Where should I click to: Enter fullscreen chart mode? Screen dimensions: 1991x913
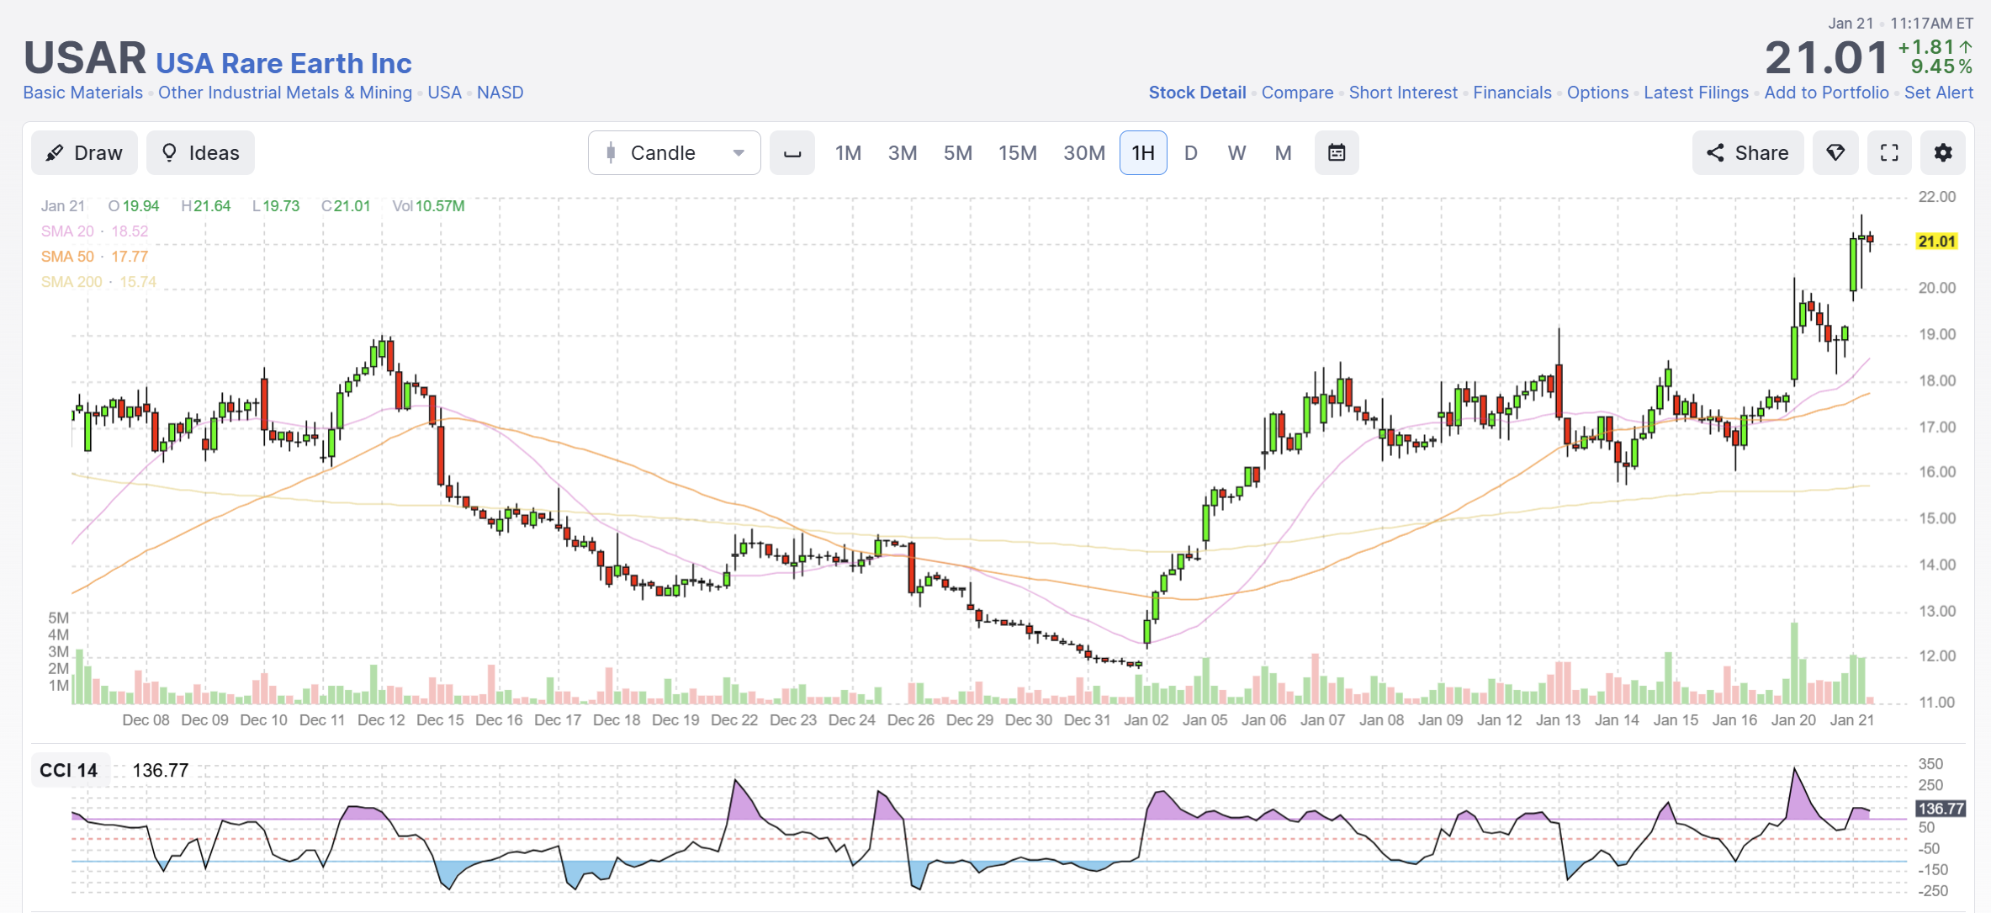1889,153
